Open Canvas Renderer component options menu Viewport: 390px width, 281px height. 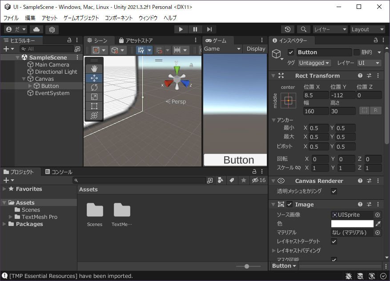pos(378,181)
